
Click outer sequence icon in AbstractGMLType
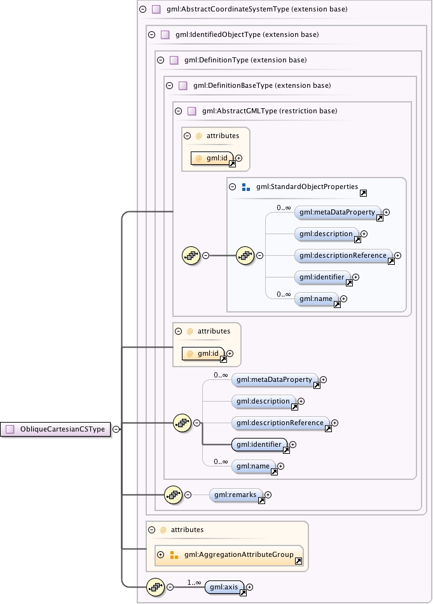(191, 255)
